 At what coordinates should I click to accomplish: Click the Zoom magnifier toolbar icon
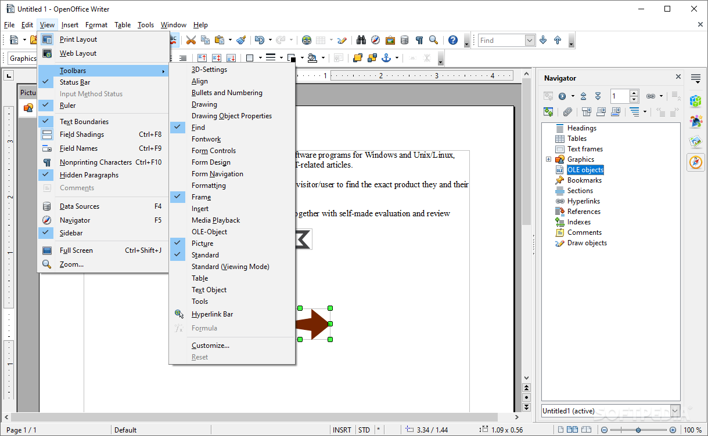tap(433, 40)
